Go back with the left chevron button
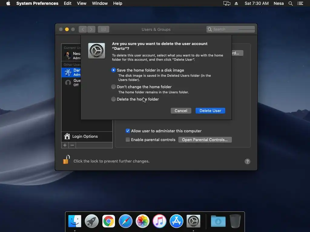This screenshot has height=232, width=310. 83,29
